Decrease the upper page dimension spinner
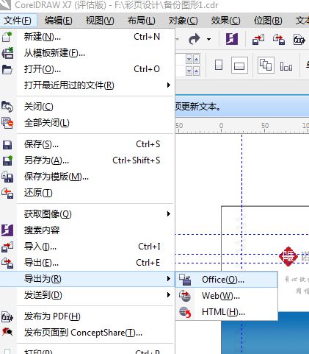This screenshot has height=354, width=309. (x=189, y=59)
